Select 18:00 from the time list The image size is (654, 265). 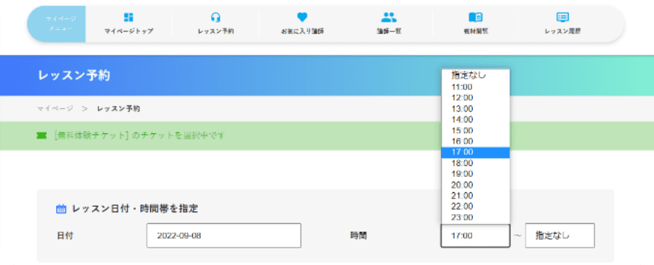tap(475, 163)
